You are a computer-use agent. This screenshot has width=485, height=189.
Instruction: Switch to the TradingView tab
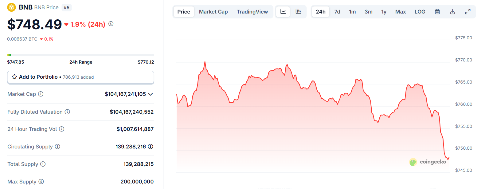[x=252, y=12]
